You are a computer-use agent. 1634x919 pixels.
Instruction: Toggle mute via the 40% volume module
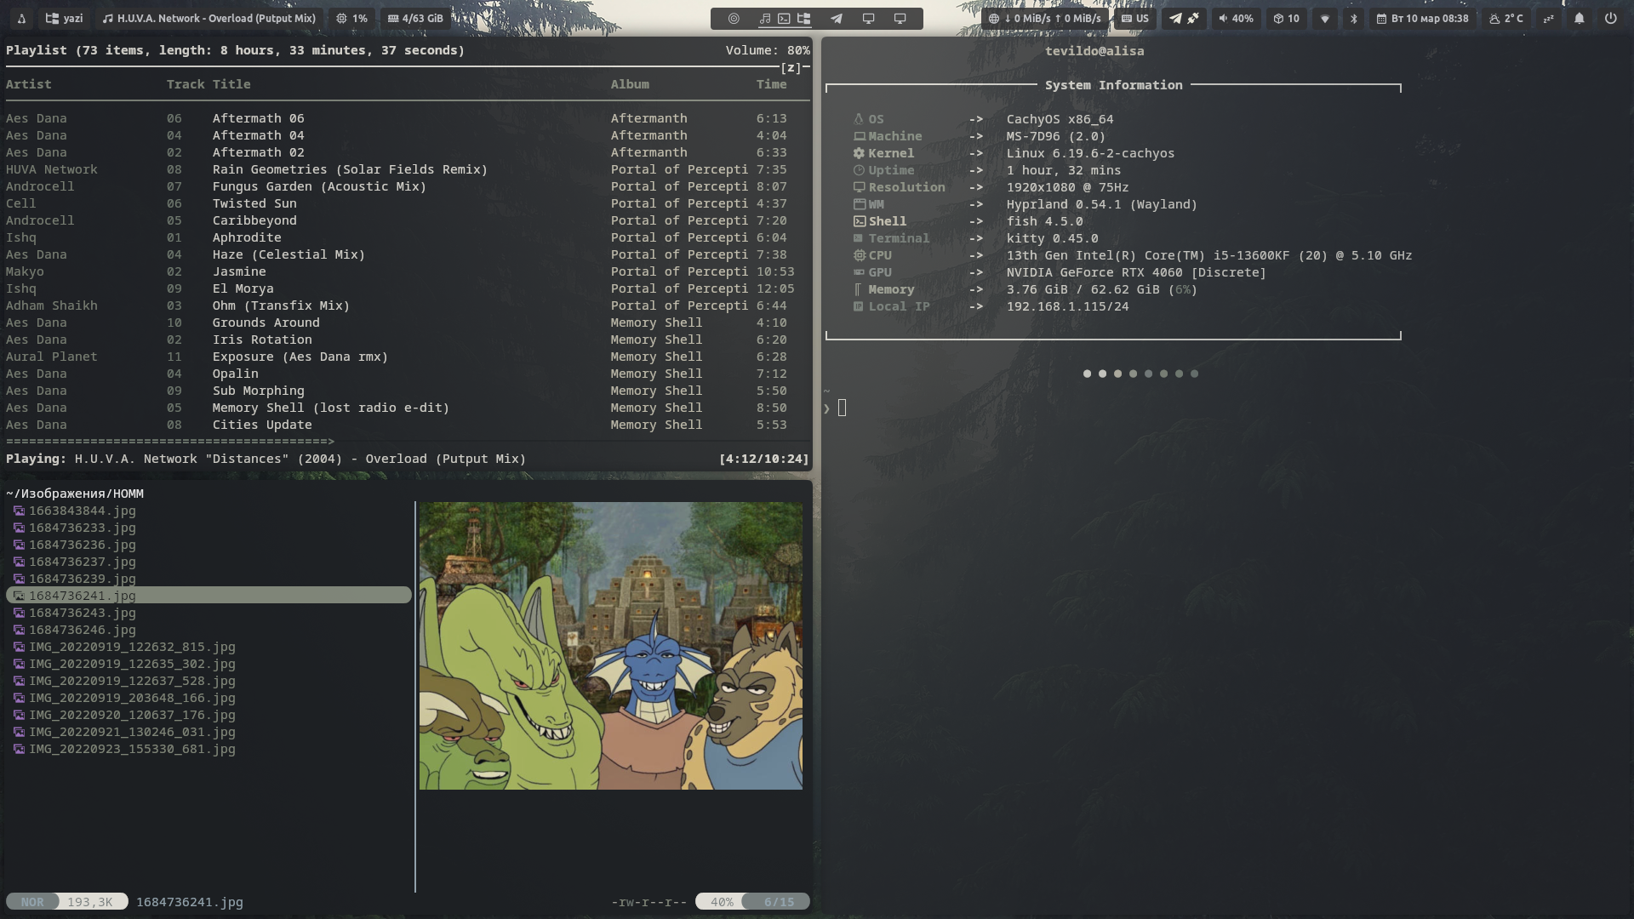click(1236, 18)
